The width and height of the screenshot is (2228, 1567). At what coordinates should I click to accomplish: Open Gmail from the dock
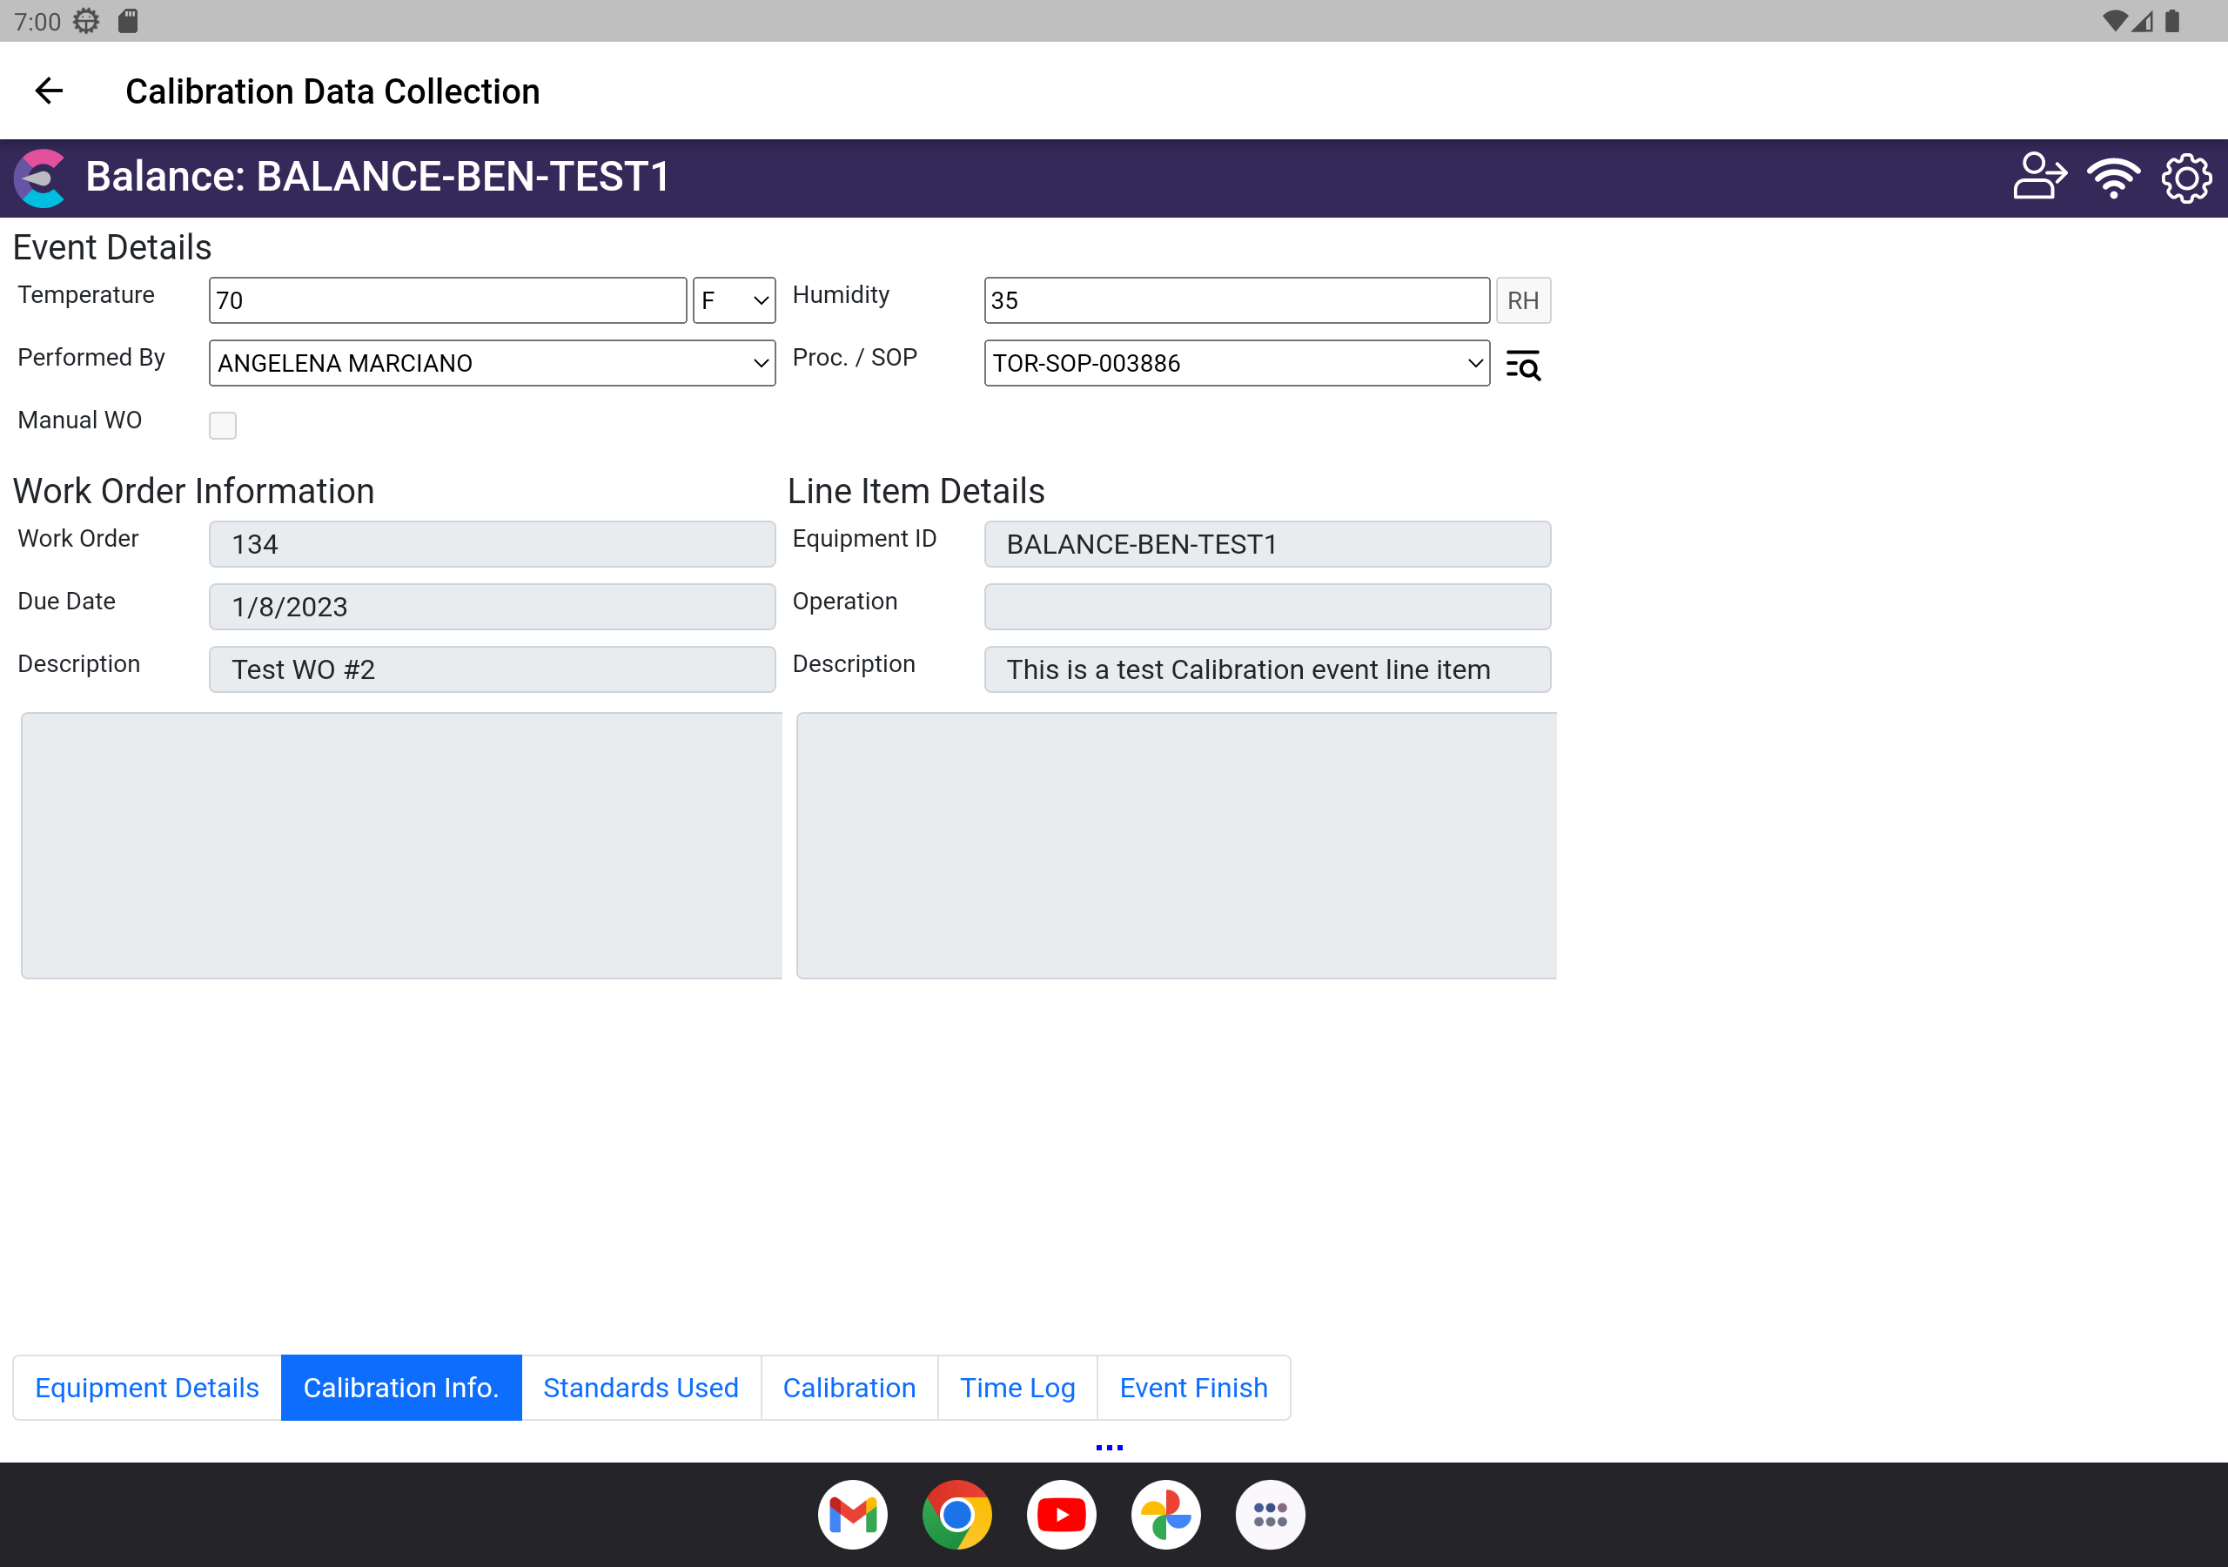[x=852, y=1514]
